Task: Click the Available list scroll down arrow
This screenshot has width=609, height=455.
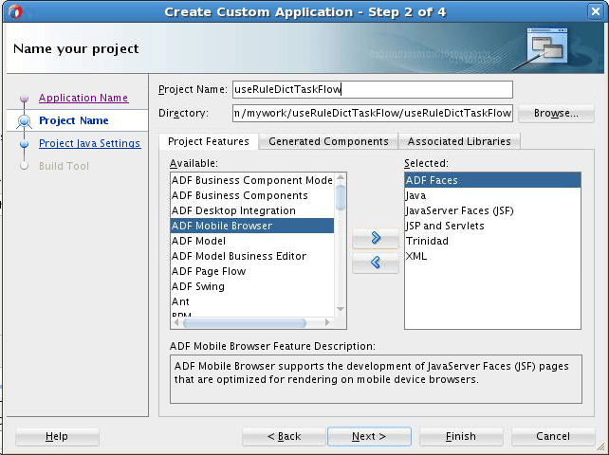Action: click(341, 309)
